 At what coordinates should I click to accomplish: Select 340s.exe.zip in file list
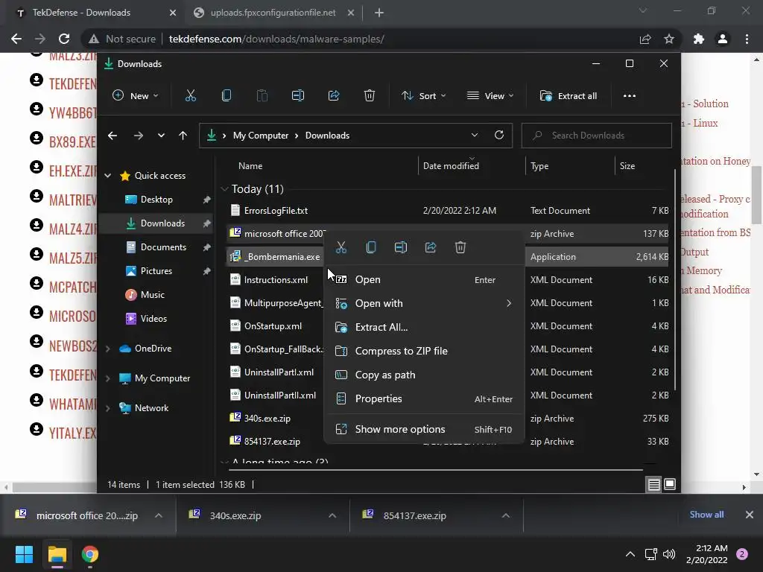(267, 419)
